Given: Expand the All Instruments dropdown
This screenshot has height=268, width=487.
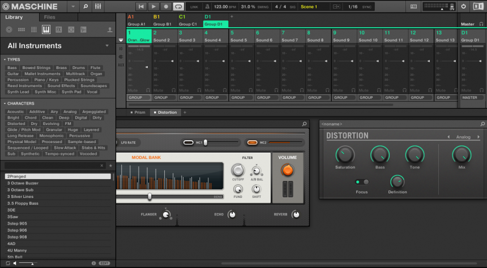Looking at the screenshot, I should coord(106,46).
